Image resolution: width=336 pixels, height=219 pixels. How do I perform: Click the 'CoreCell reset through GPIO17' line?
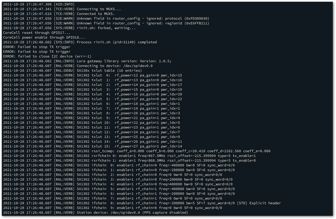coord(37,32)
